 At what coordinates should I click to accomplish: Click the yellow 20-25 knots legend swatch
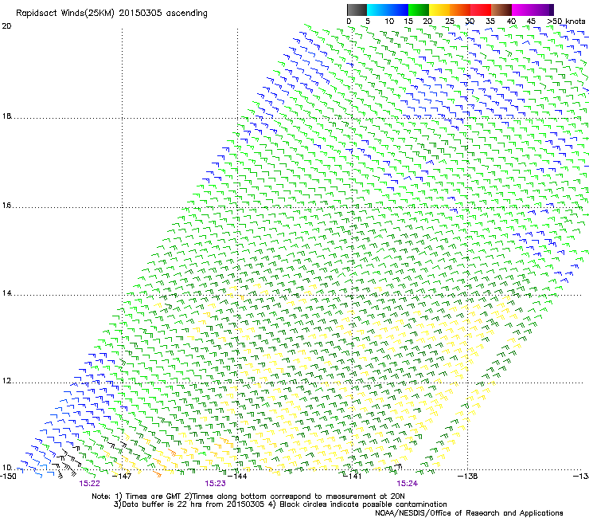pos(439,10)
